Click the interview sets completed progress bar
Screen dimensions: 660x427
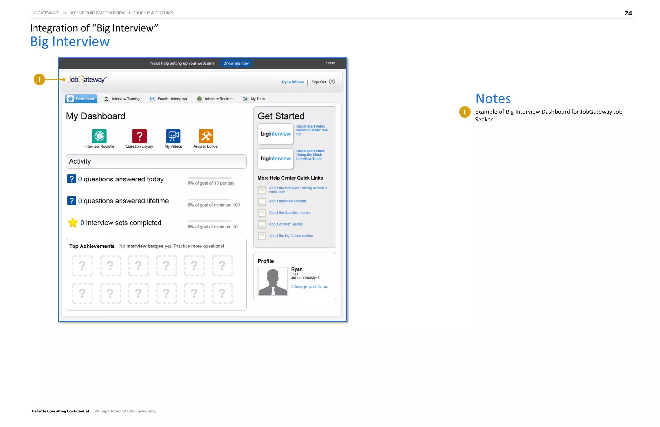(x=209, y=221)
